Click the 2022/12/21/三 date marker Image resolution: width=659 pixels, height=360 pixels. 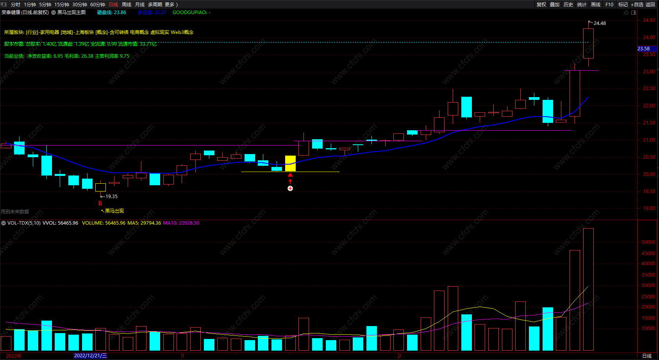click(x=90, y=356)
